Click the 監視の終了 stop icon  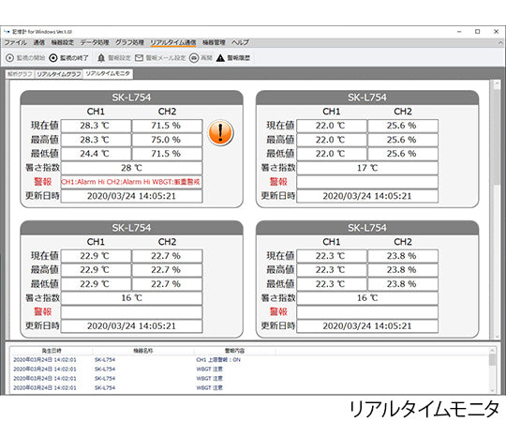tap(52, 58)
